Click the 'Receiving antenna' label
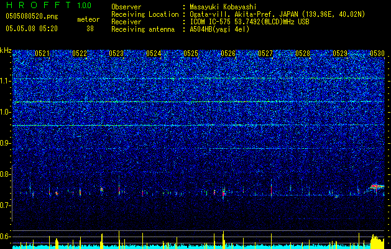The image size is (391, 249). (143, 29)
